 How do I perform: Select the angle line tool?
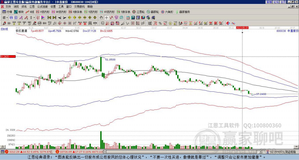pyautogui.click(x=123, y=23)
